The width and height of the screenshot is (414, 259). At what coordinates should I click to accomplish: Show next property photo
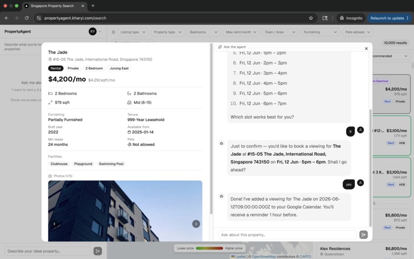(x=196, y=224)
